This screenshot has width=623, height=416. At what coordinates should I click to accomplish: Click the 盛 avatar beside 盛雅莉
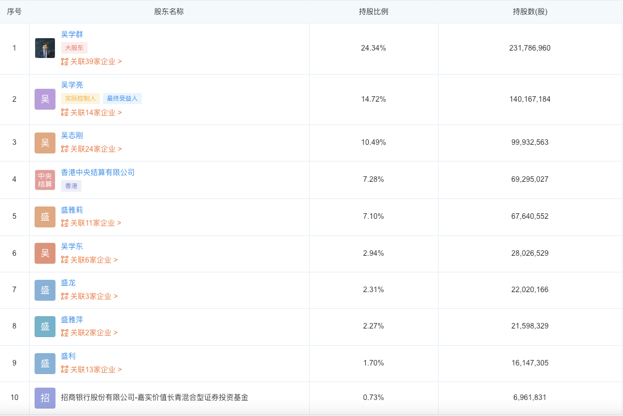[45, 217]
